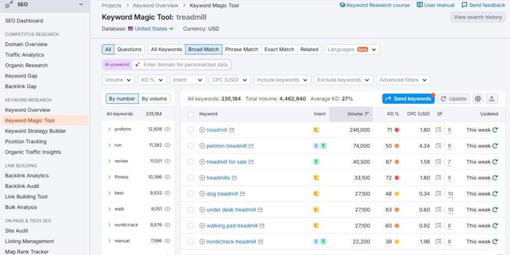Screen dimensions: 510x255
Task: Open the KD % filter dropdown
Action: tap(152, 80)
